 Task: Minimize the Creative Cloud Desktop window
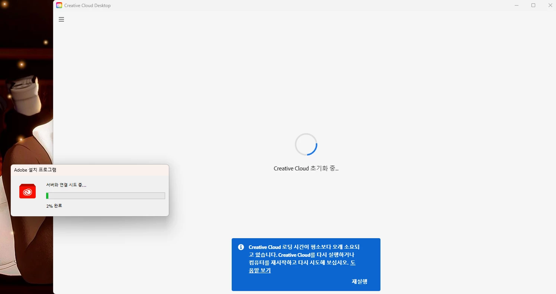[516, 5]
